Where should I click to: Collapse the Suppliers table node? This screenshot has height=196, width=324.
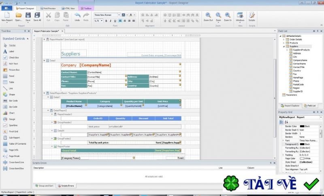(284, 46)
